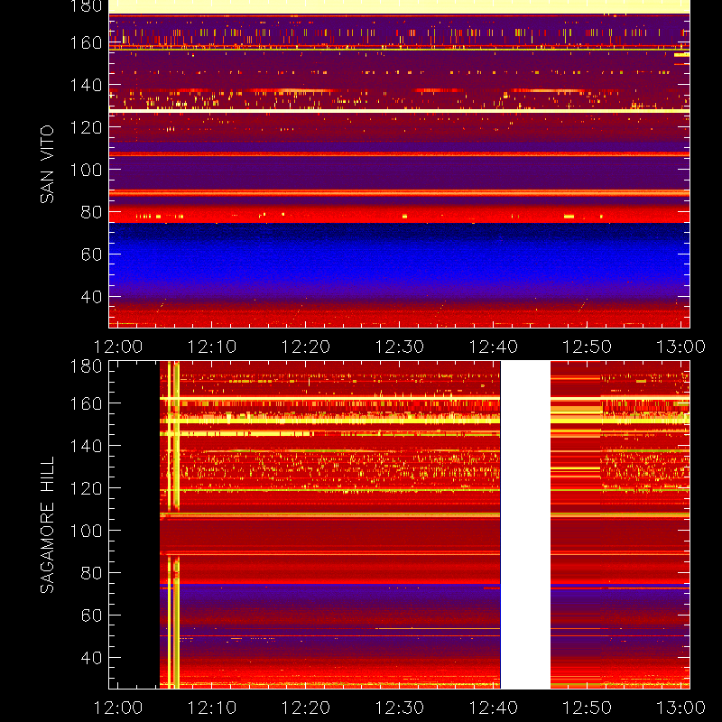Pick the 12:00 label under Sagamore Hill plot
Screen dimensions: 722x722
point(118,708)
